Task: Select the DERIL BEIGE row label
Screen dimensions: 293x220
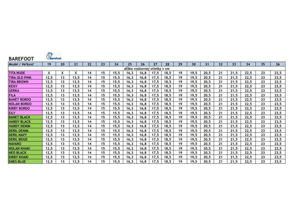Action: pos(25,140)
